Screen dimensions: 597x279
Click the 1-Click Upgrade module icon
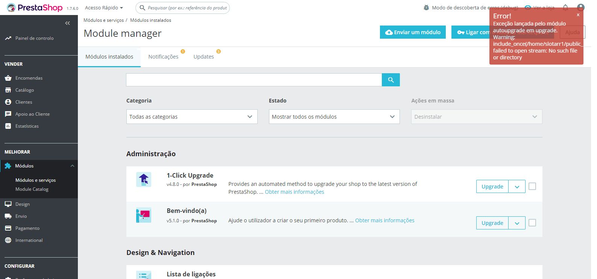[144, 179]
